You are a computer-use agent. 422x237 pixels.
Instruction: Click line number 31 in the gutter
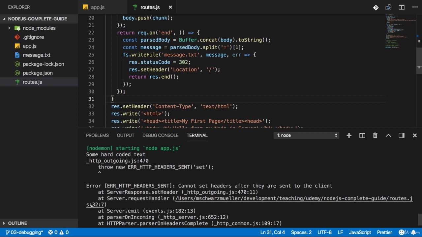coord(91,99)
